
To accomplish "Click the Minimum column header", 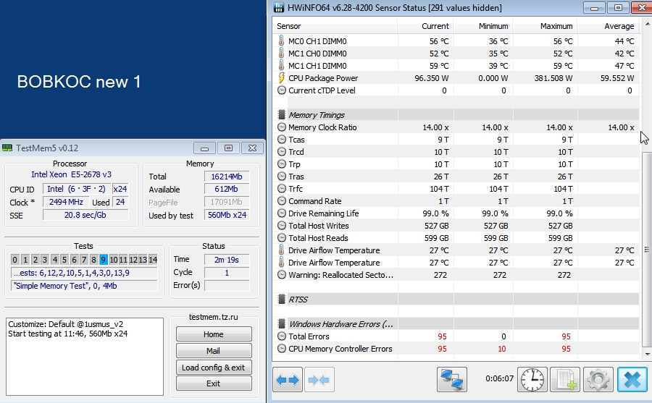I will [482, 26].
